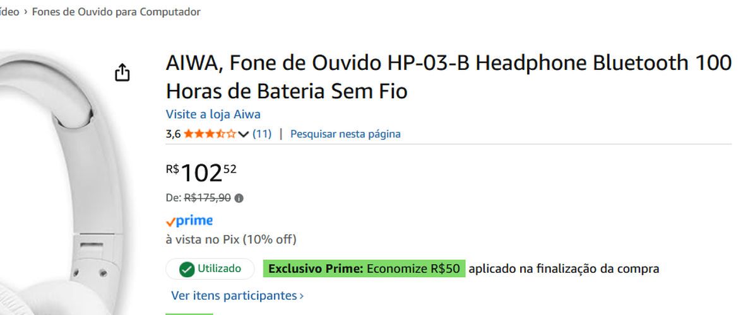The image size is (748, 315).
Task: Open the (11) customer reviews link
Action: pos(262,134)
